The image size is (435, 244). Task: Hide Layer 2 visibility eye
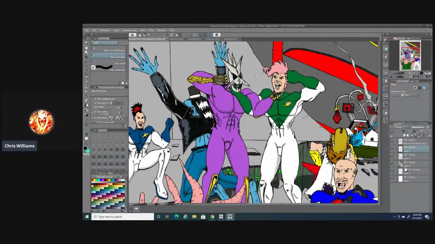[x=391, y=164]
